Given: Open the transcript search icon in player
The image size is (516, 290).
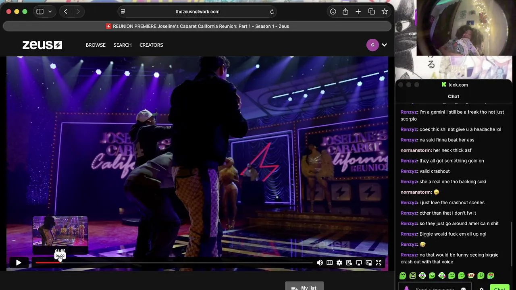Looking at the screenshot, I should pyautogui.click(x=349, y=263).
